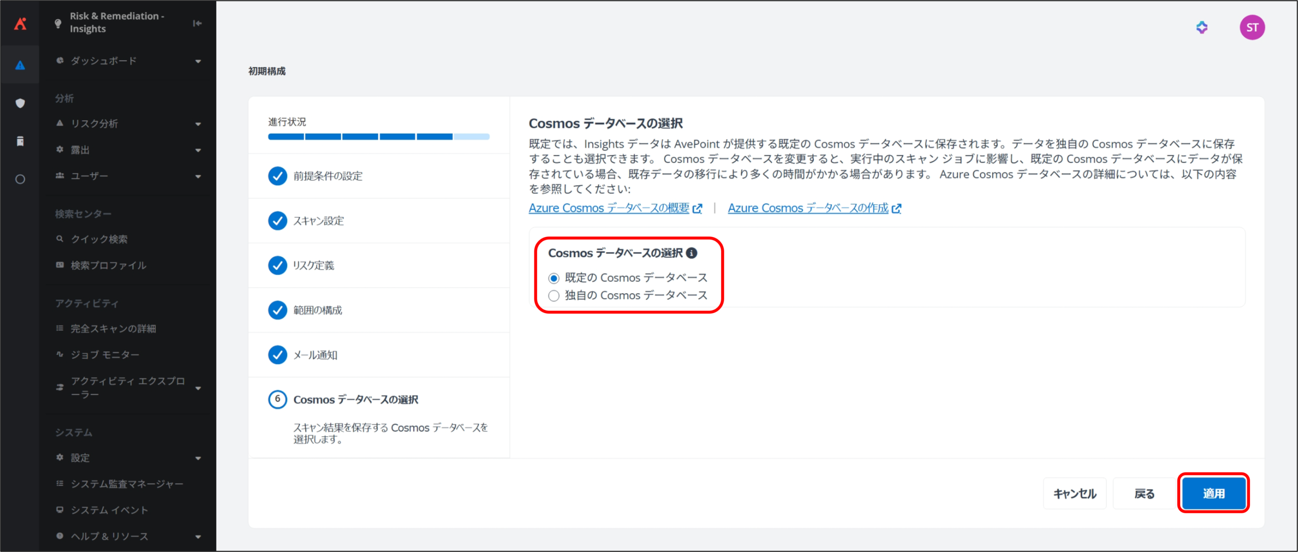Viewport: 1298px width, 552px height.
Task: Collapse the sidebar navigation panel
Action: tap(197, 23)
